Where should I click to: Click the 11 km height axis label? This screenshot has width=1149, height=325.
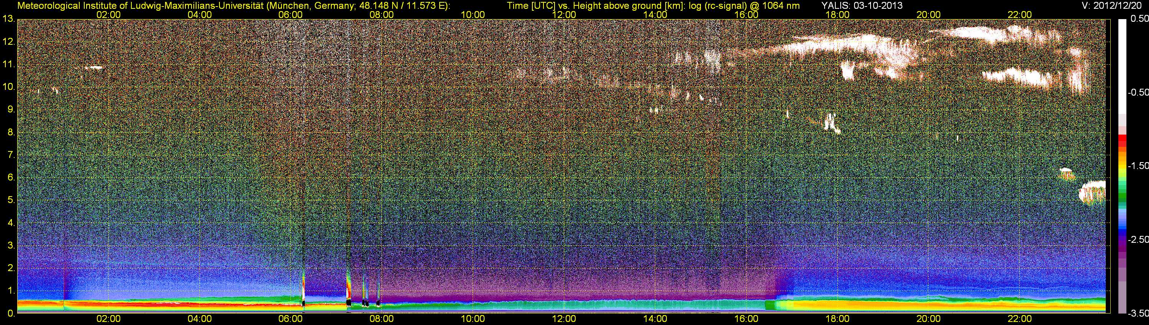pos(8,65)
